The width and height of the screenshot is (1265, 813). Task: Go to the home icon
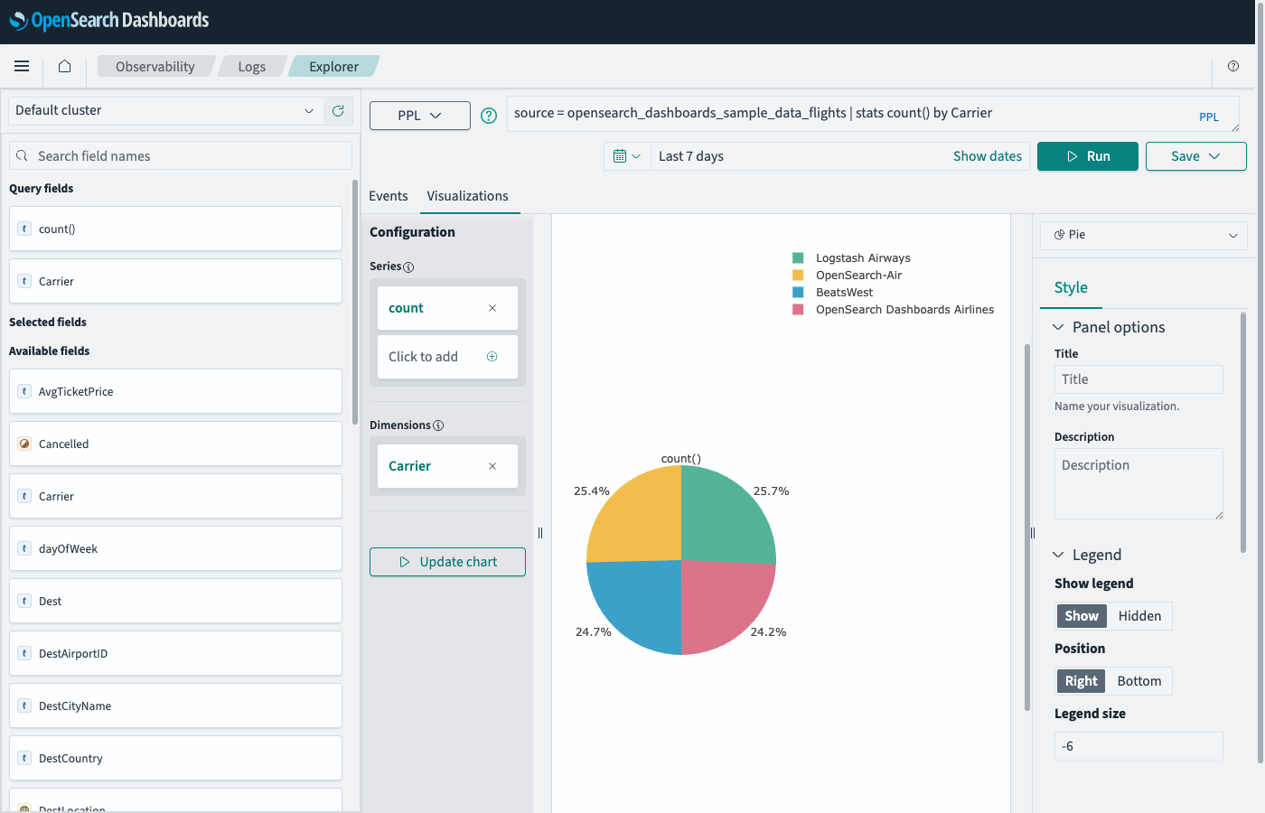point(64,66)
